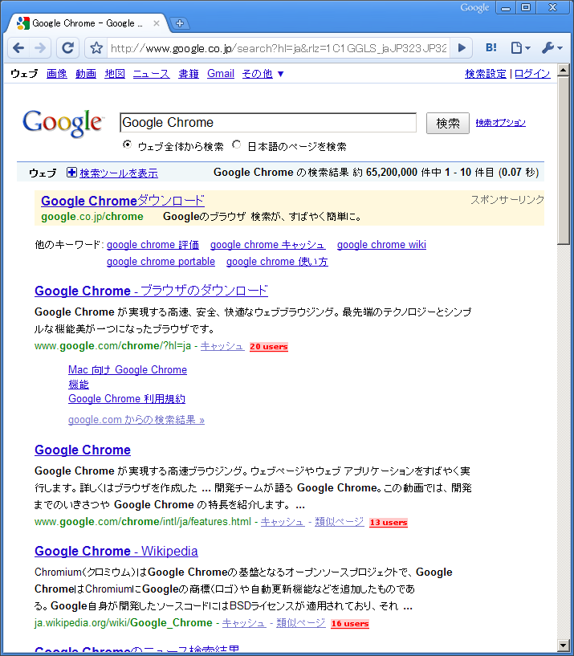
Task: Click the browser forward arrow
Action: point(41,48)
